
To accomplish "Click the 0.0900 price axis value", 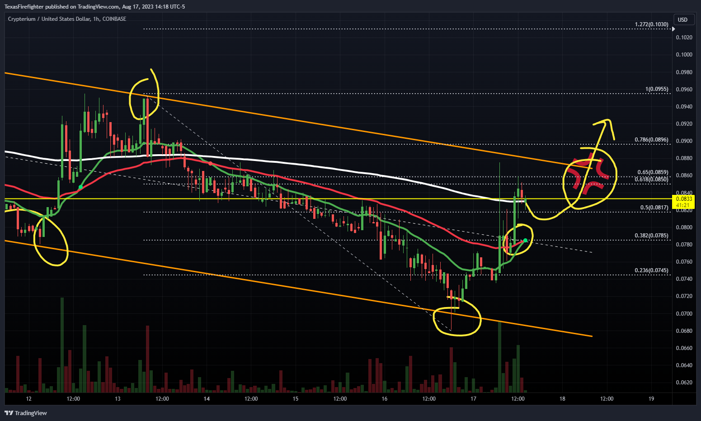I will [x=684, y=141].
